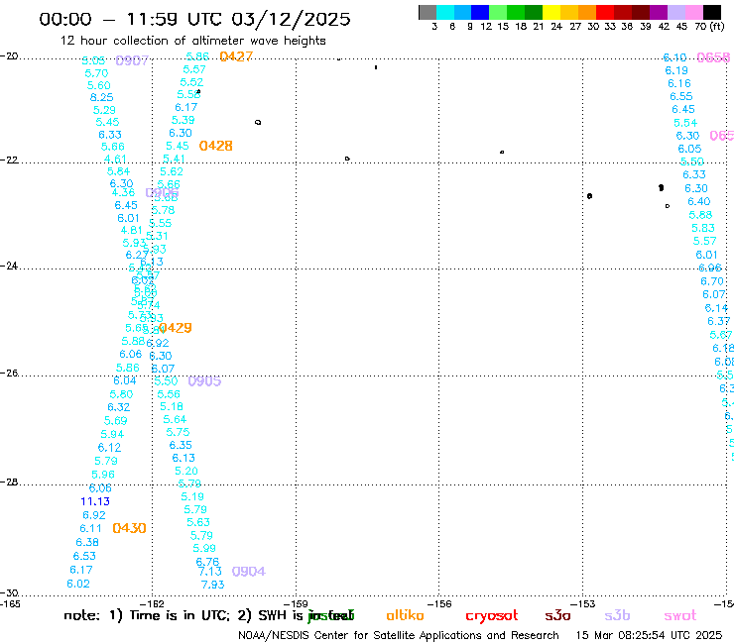Click the yellow swatch in the legend bar

(551, 12)
